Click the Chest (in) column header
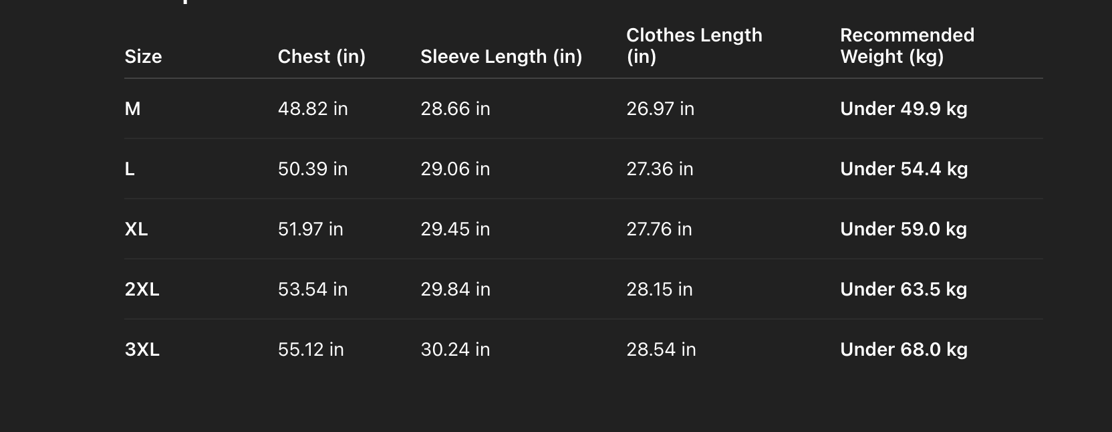The image size is (1112, 432). [x=321, y=57]
